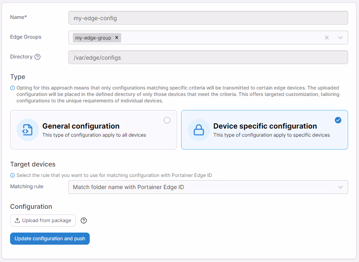Click the 'Select the rule that you want' hint
Image resolution: width=359 pixels, height=262 pixels.
[x=114, y=175]
